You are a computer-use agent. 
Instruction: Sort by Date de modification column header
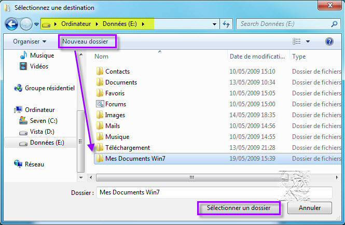(x=258, y=57)
